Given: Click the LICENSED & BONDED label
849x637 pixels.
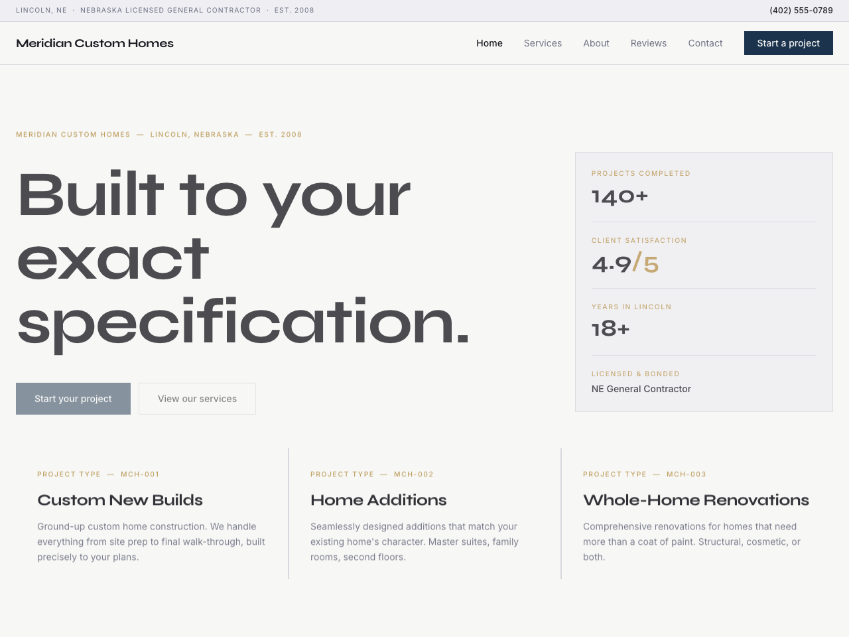Looking at the screenshot, I should click(x=635, y=374).
